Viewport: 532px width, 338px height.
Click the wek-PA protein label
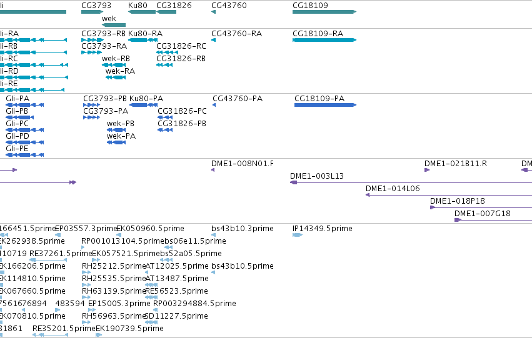[x=121, y=136]
